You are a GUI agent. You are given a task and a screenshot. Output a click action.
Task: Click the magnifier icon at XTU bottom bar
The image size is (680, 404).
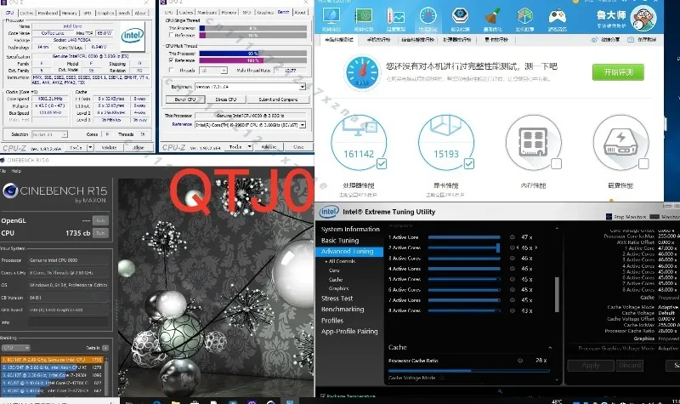(x=500, y=391)
